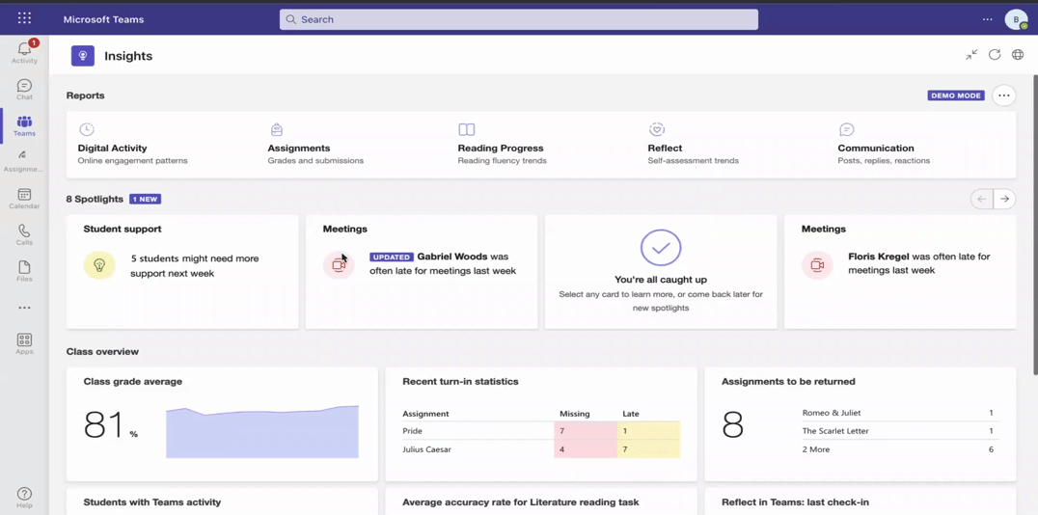
Task: Click the globe icon at top right
Action: click(1018, 55)
